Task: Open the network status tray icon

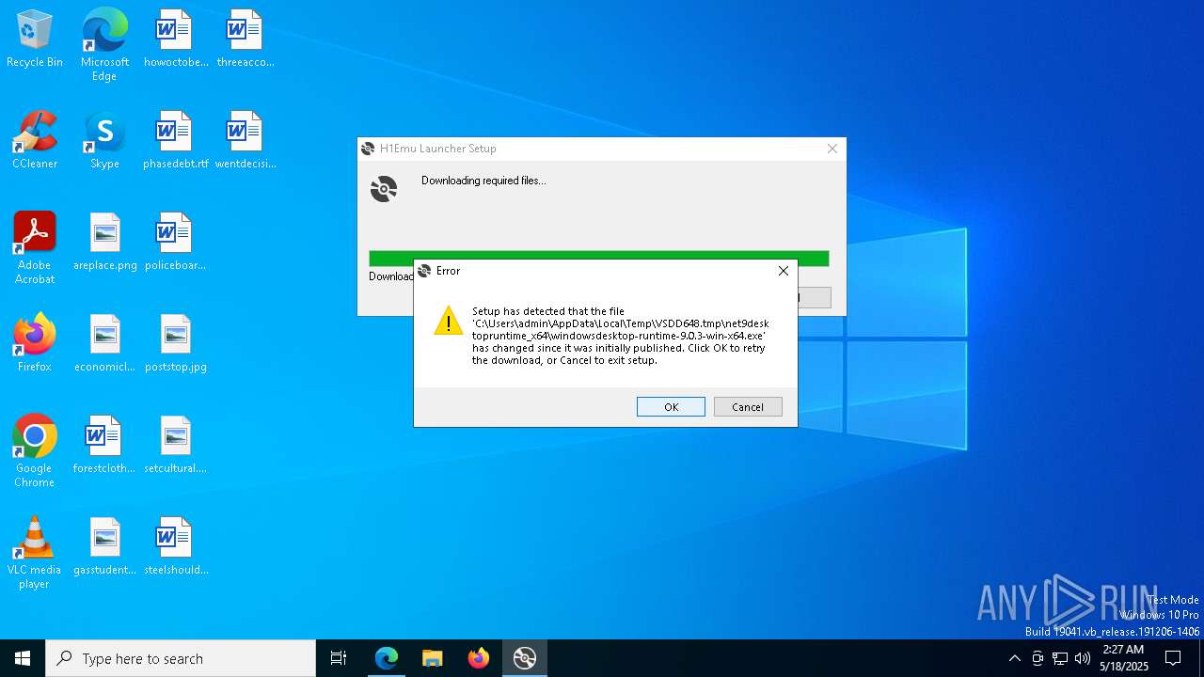Action: [x=1060, y=658]
